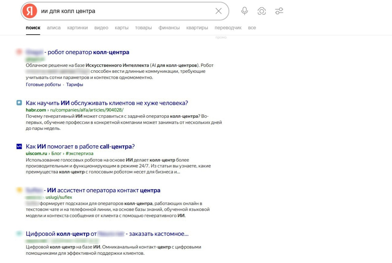Follow the 'Тарифы' sitelink
The width and height of the screenshot is (392, 263).
[74, 84]
